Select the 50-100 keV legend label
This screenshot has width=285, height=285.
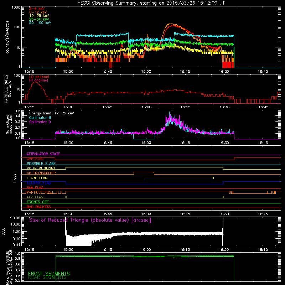[x=40, y=23]
